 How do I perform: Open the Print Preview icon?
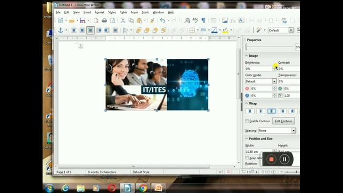(x=113, y=20)
